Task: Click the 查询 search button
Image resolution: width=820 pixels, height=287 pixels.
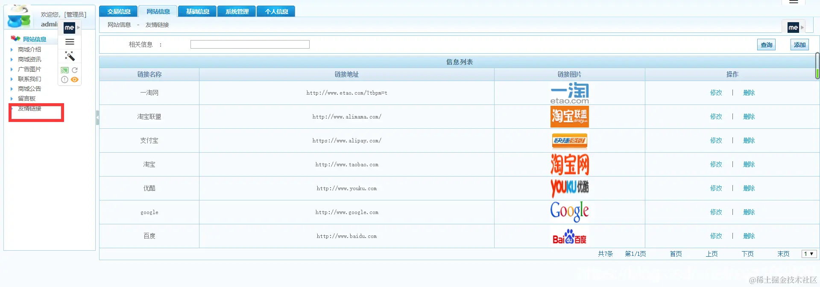Action: click(x=767, y=45)
